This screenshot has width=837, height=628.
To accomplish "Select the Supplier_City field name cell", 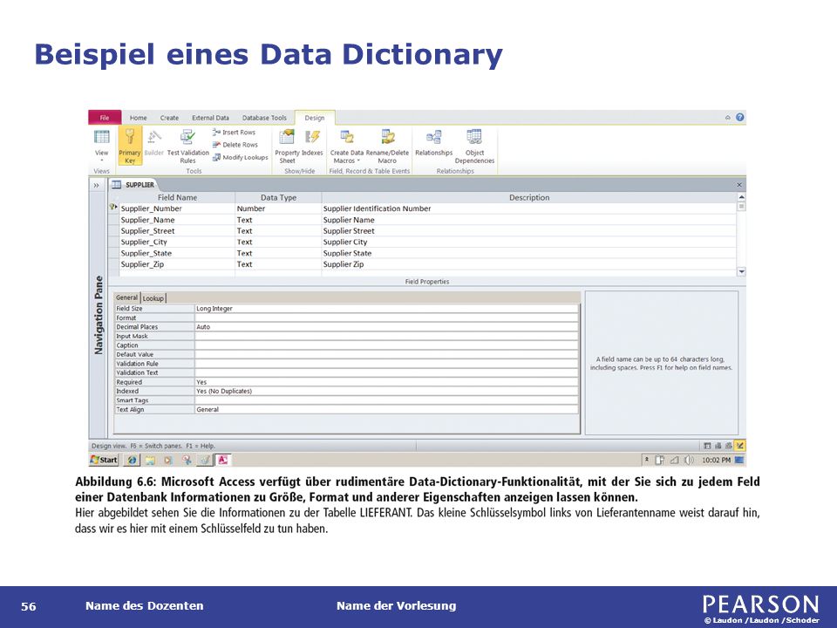I will tap(177, 242).
